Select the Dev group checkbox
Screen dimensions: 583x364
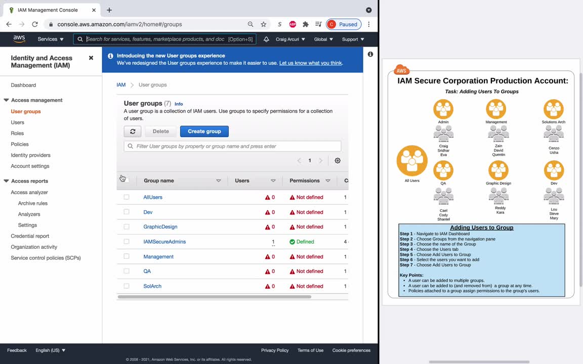pos(127,212)
